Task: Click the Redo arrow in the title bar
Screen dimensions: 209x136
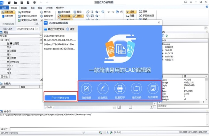Action: pyautogui.click(x=47, y=2)
